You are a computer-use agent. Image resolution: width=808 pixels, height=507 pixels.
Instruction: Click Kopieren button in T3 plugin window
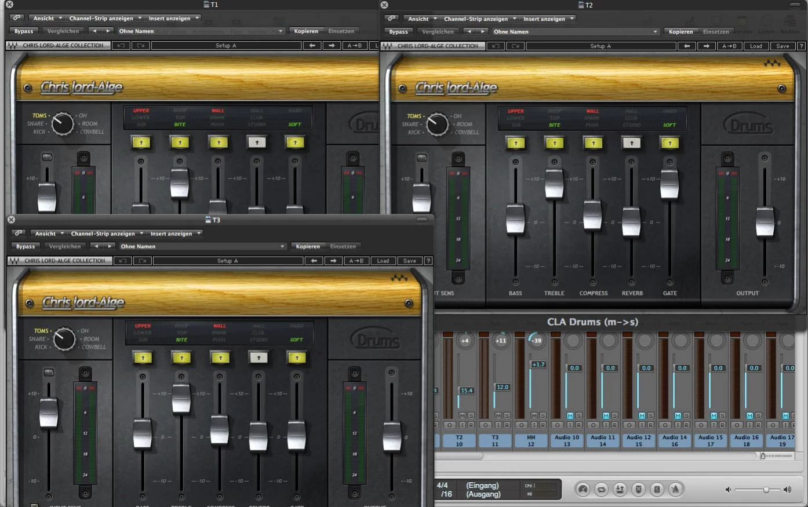(x=308, y=246)
